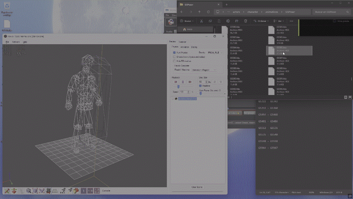Click the Share icon in File Explorer

tap(236, 21)
